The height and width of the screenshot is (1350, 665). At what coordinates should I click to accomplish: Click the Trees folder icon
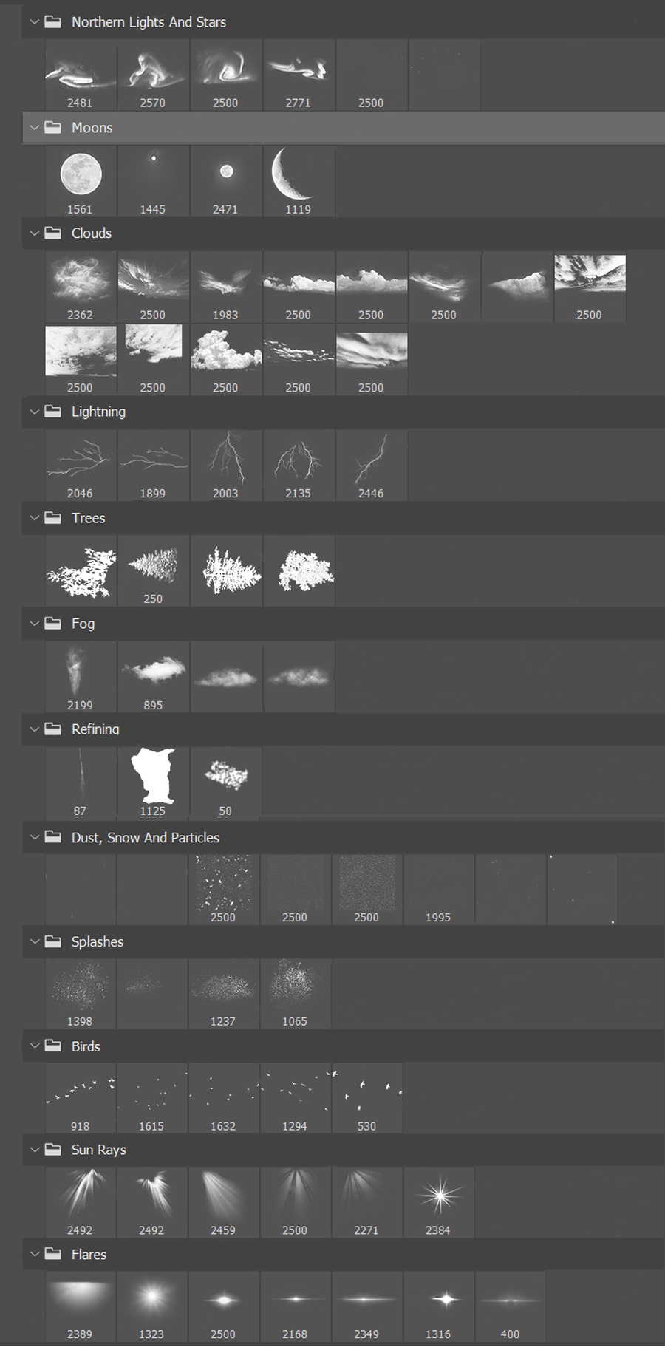point(52,518)
